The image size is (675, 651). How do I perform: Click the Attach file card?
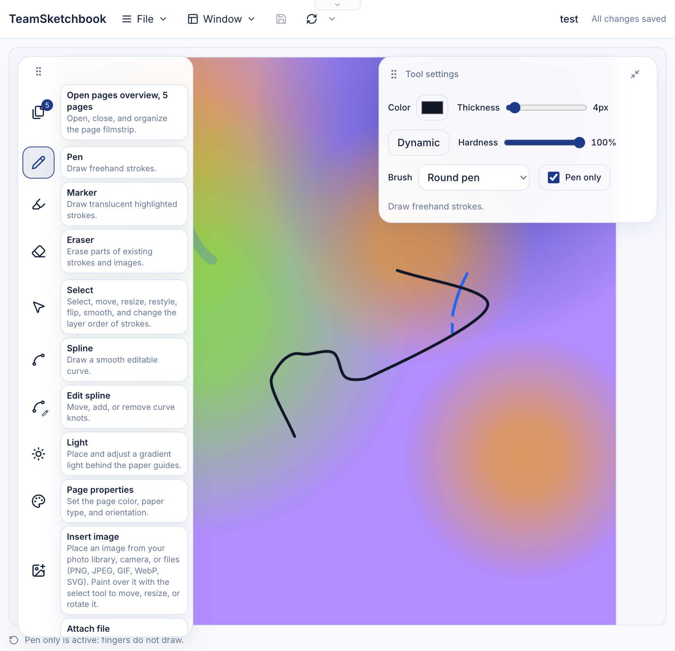point(124,628)
